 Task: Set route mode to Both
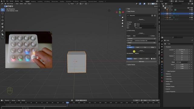click(x=141, y=59)
